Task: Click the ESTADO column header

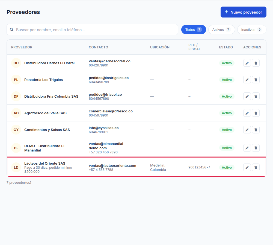Action: coord(226,47)
